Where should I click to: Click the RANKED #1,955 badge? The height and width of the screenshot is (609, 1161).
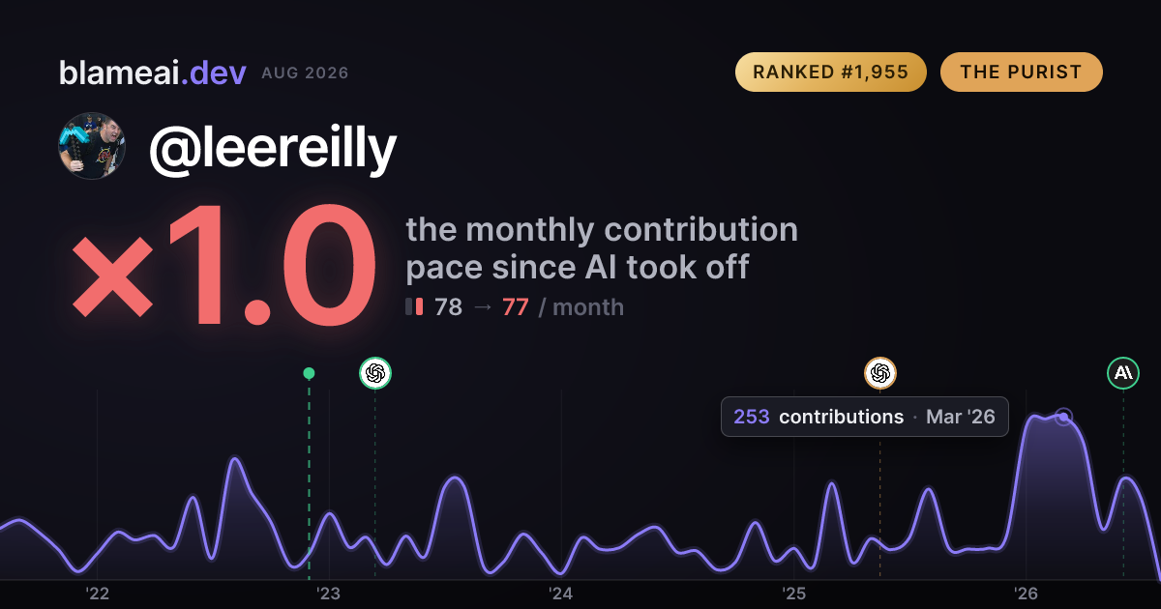tap(831, 72)
